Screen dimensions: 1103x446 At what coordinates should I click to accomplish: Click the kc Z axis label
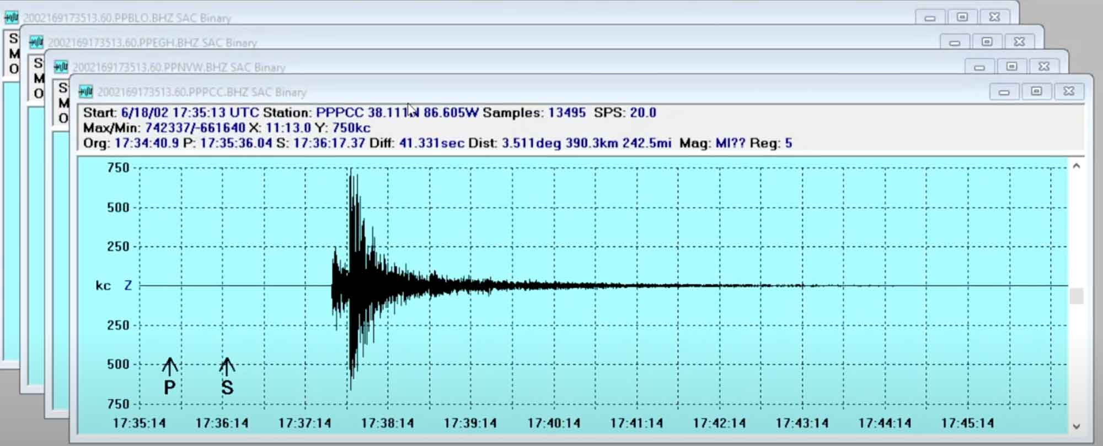click(114, 285)
